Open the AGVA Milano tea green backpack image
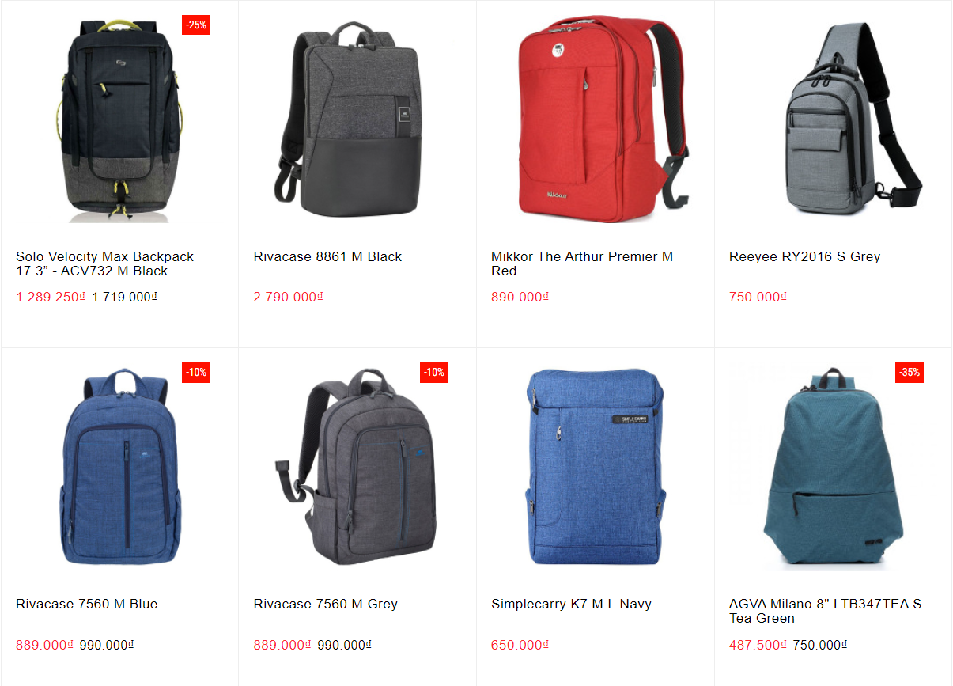This screenshot has height=686, width=953. 834,468
